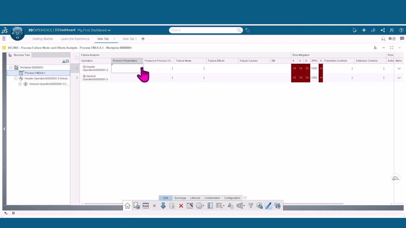Open the chat messages icon
406x228 pixels.
[x=402, y=38]
